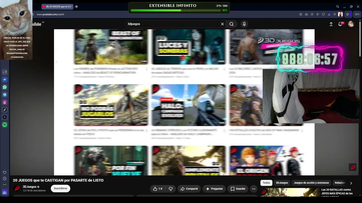
Task: Open the browser profile picture in toolbar
Action: click(x=340, y=14)
